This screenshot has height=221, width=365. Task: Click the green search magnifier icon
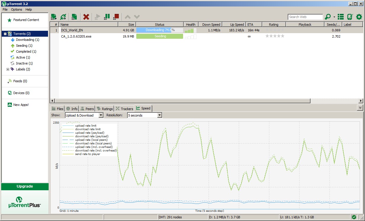tap(328, 17)
